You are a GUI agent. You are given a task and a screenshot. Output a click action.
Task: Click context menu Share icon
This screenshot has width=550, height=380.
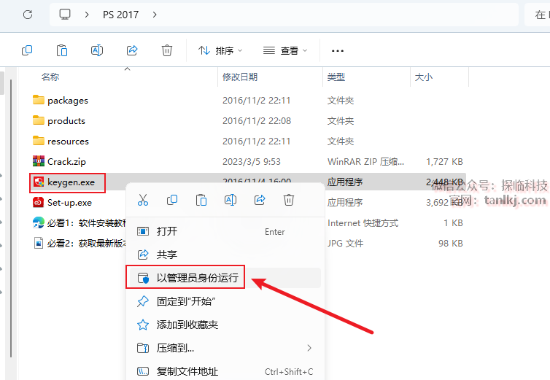[260, 200]
